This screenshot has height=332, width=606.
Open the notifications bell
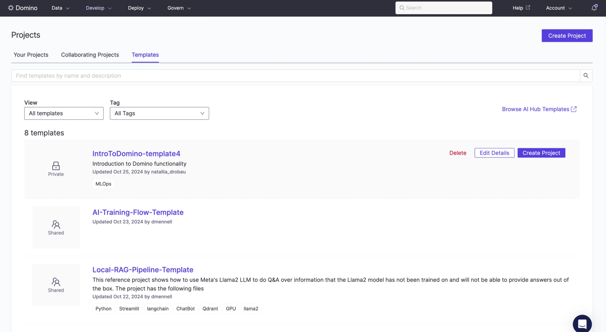click(x=594, y=8)
